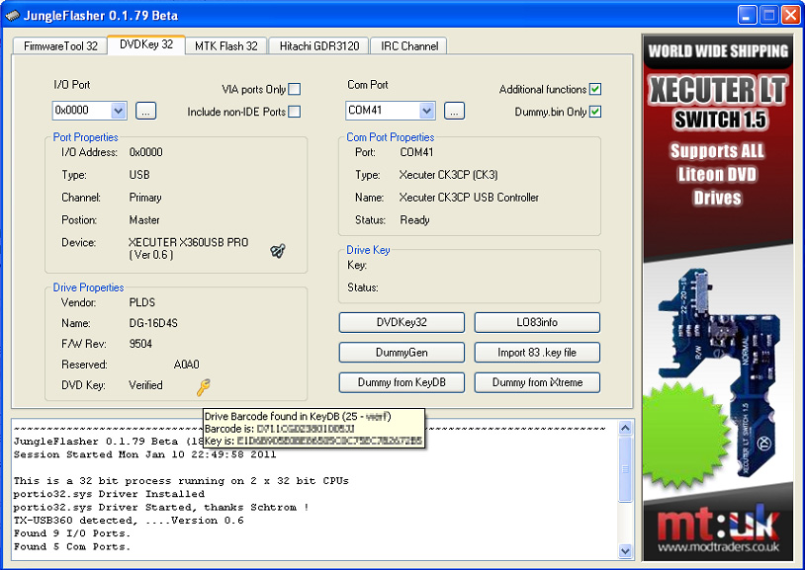Open the MTK Flash 32 tab
Viewport: 805px width, 570px height.
click(x=225, y=46)
